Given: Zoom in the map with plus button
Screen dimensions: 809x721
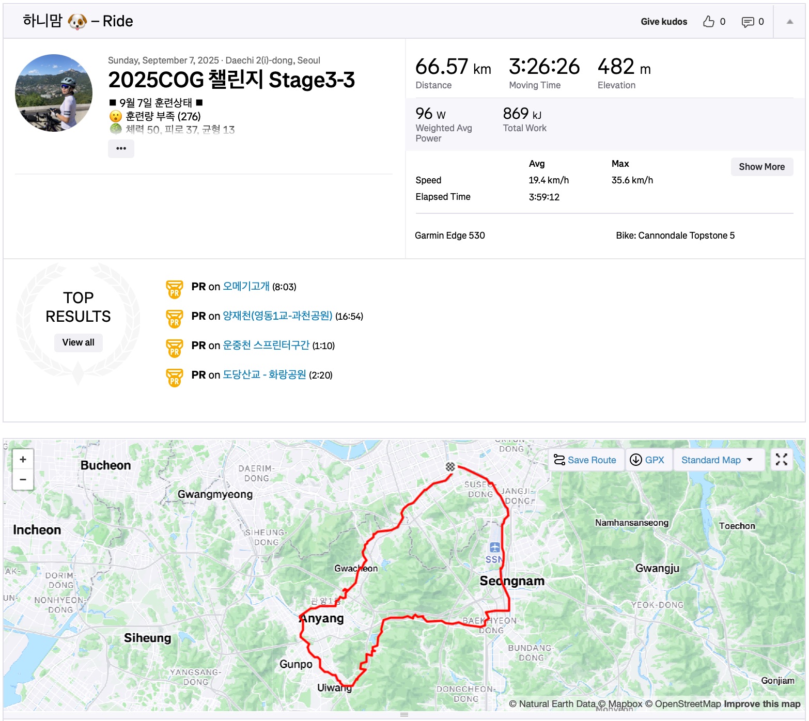Looking at the screenshot, I should tap(23, 459).
